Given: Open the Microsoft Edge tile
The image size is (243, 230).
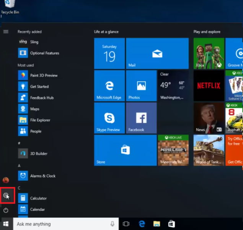Looking at the screenshot, I should click(109, 85).
